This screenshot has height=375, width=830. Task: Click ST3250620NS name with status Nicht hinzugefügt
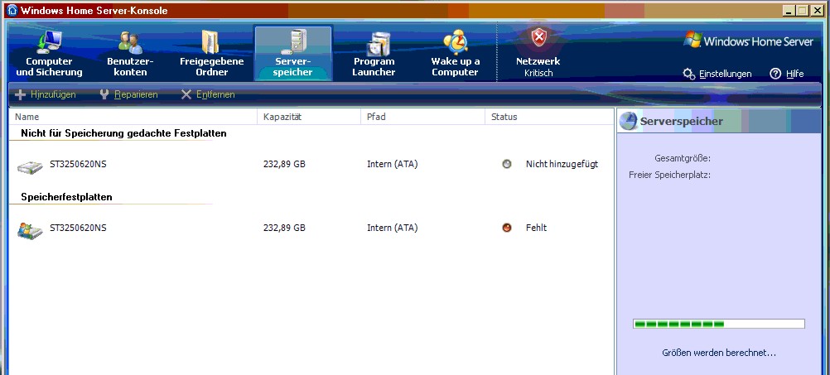coord(78,165)
